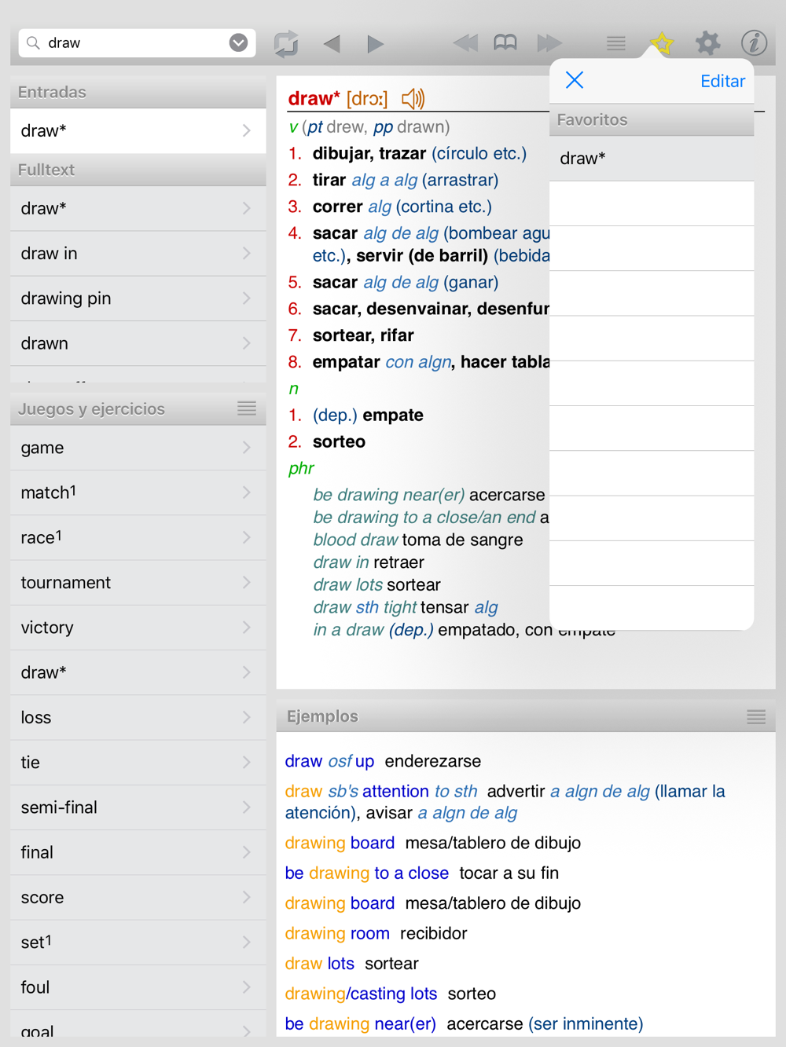The height and width of the screenshot is (1047, 786).
Task: Expand the chevron on the victory row
Action: pyautogui.click(x=247, y=628)
